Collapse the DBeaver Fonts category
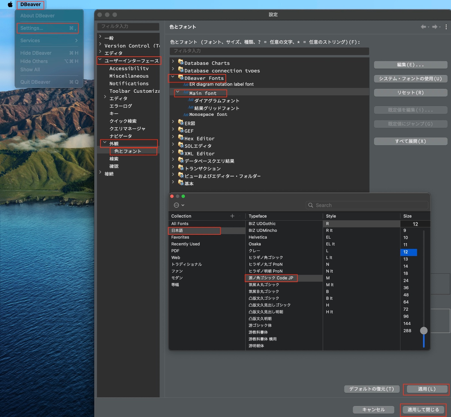 tap(173, 77)
